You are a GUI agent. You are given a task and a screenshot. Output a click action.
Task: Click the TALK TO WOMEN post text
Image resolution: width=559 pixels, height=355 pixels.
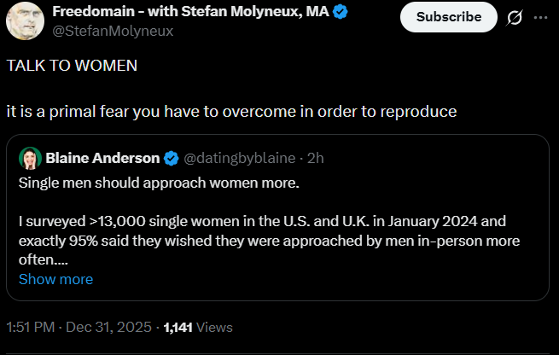(x=72, y=67)
